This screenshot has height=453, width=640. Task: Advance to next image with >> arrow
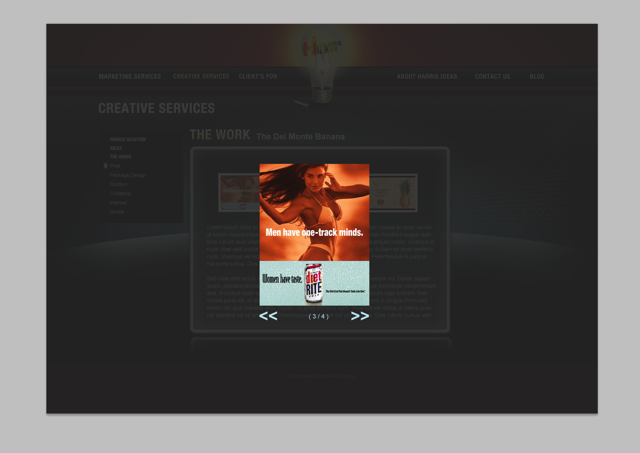pos(360,316)
